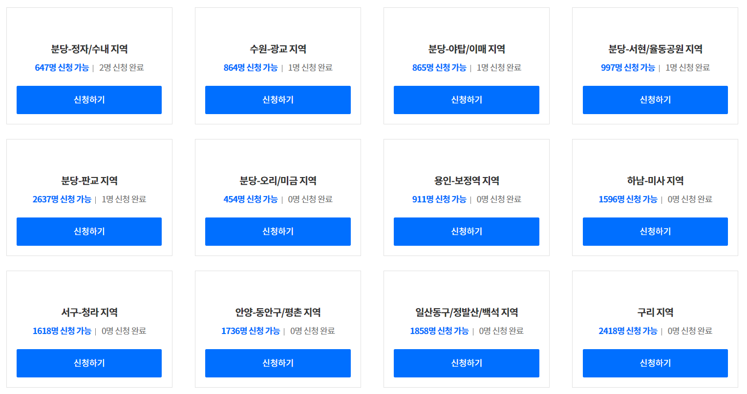747x394 pixels.
Task: Click the 서구-청라 지역 card title
Action: tap(89, 312)
